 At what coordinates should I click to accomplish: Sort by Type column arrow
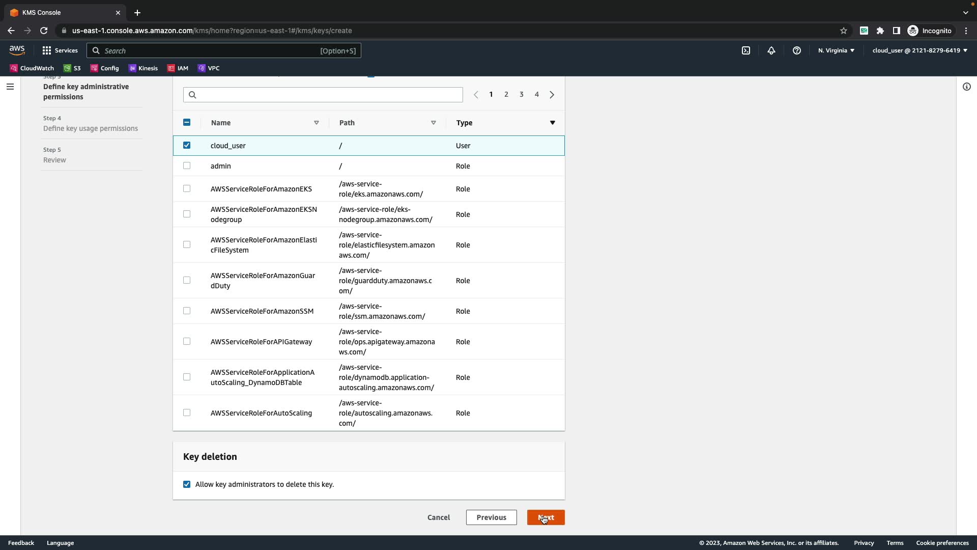552,123
